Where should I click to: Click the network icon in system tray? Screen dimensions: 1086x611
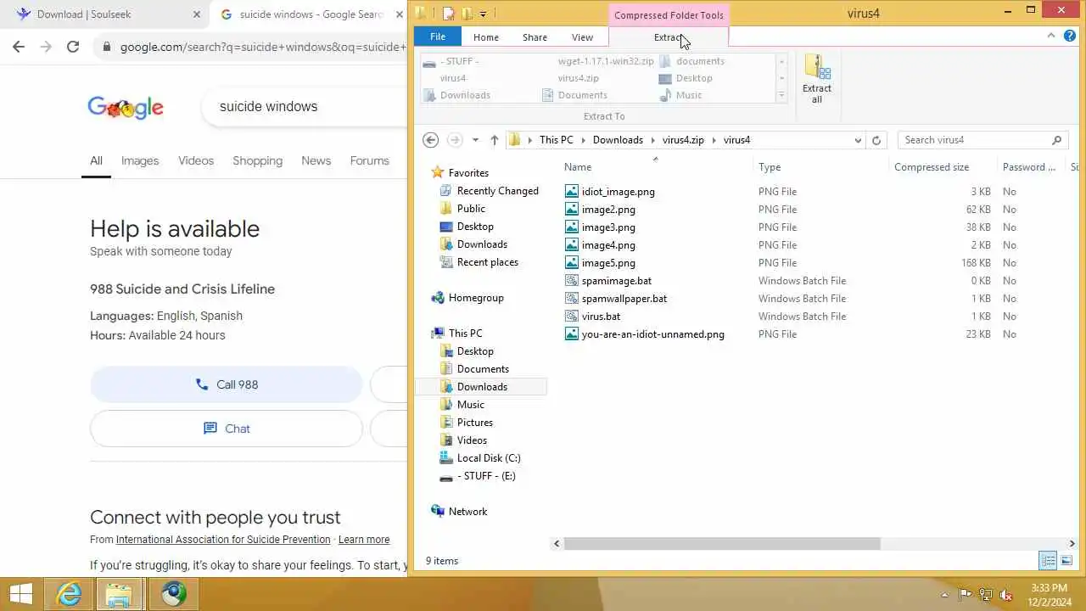(986, 595)
